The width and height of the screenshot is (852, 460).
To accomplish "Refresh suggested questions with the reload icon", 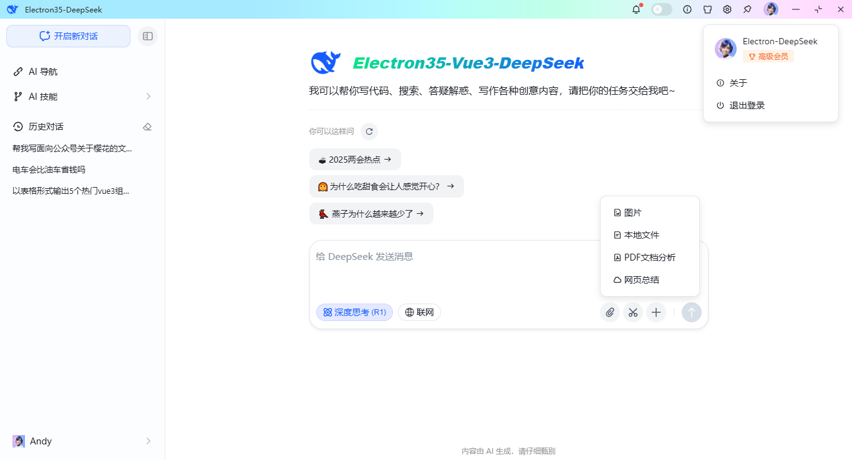I will (x=369, y=132).
